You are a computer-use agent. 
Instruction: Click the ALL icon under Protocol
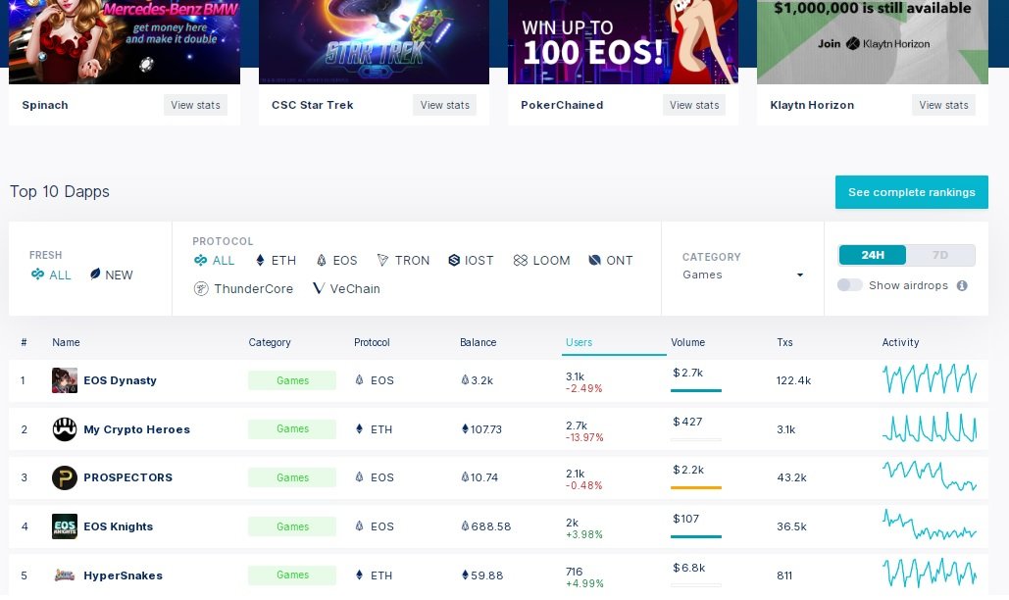coord(200,260)
